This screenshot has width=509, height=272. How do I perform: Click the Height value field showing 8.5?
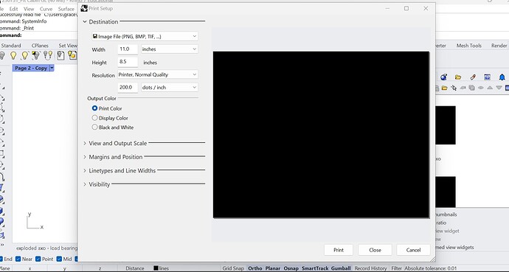(x=128, y=62)
